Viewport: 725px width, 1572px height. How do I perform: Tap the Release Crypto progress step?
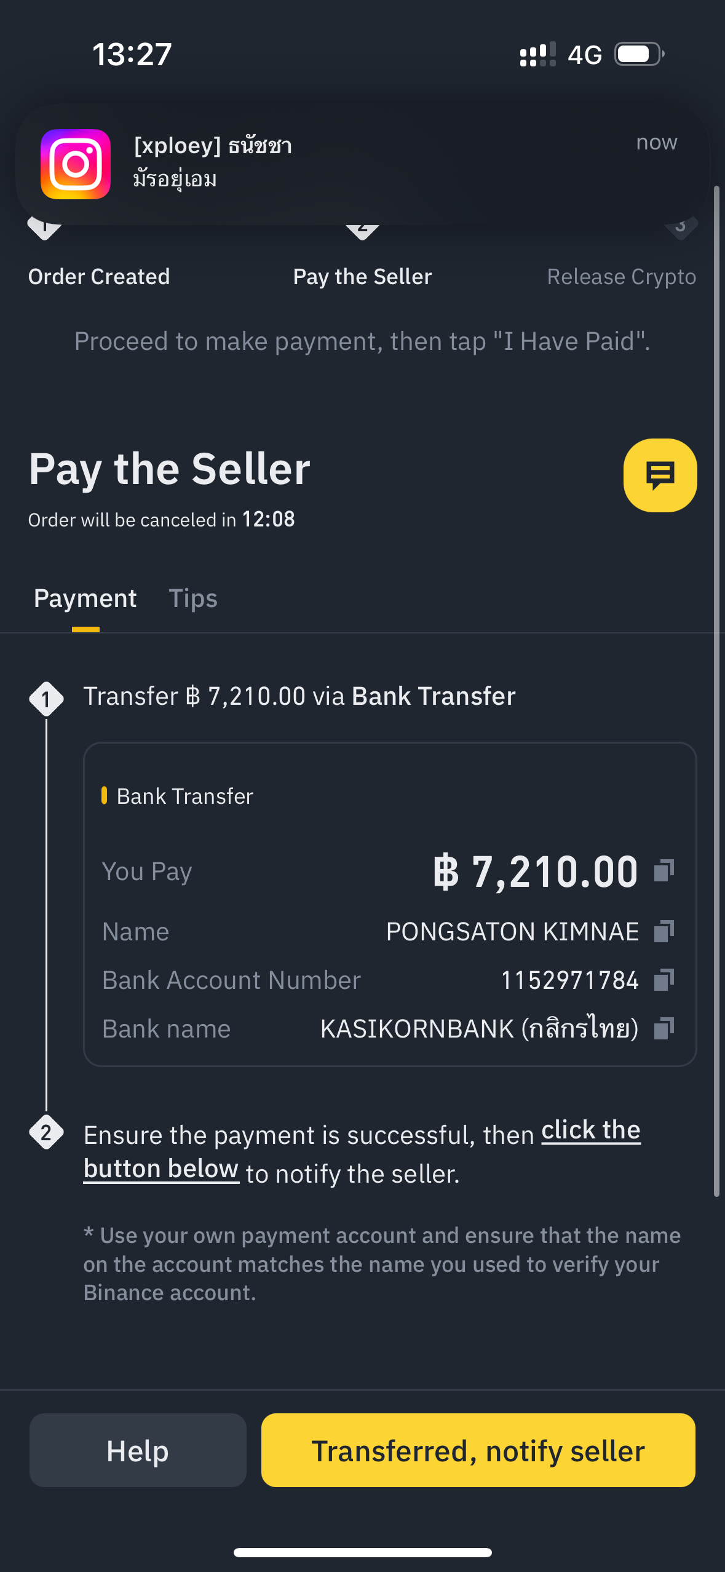[x=621, y=277]
